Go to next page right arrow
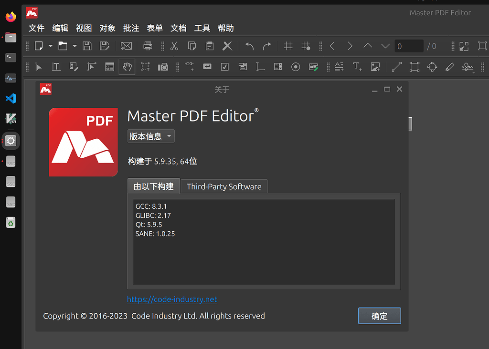The image size is (489, 349). (x=350, y=46)
